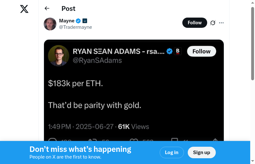The image size is (255, 164).
Task: Open the $183k per ETH screenshot image
Action: 134,96
